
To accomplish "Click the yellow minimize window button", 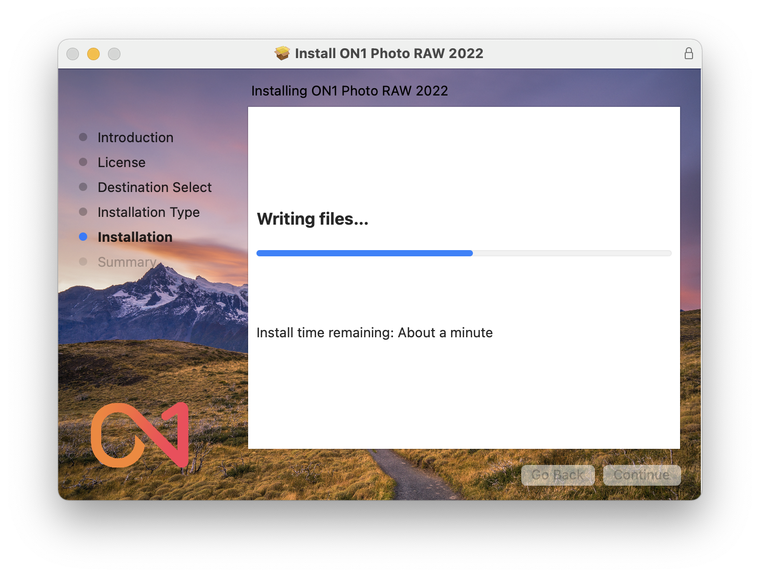I will click(x=93, y=54).
